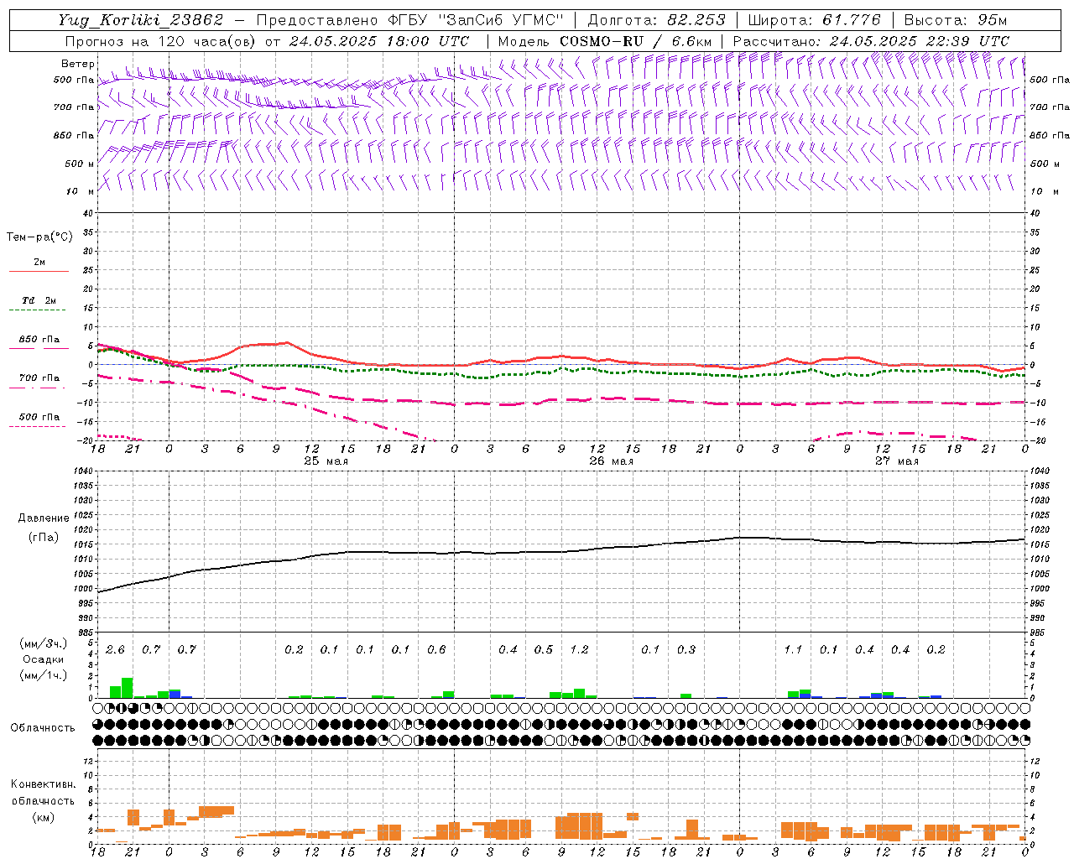The image size is (1074, 859).
Task: Click the red 2м temperature curve peak near 9h
Action: click(x=288, y=342)
